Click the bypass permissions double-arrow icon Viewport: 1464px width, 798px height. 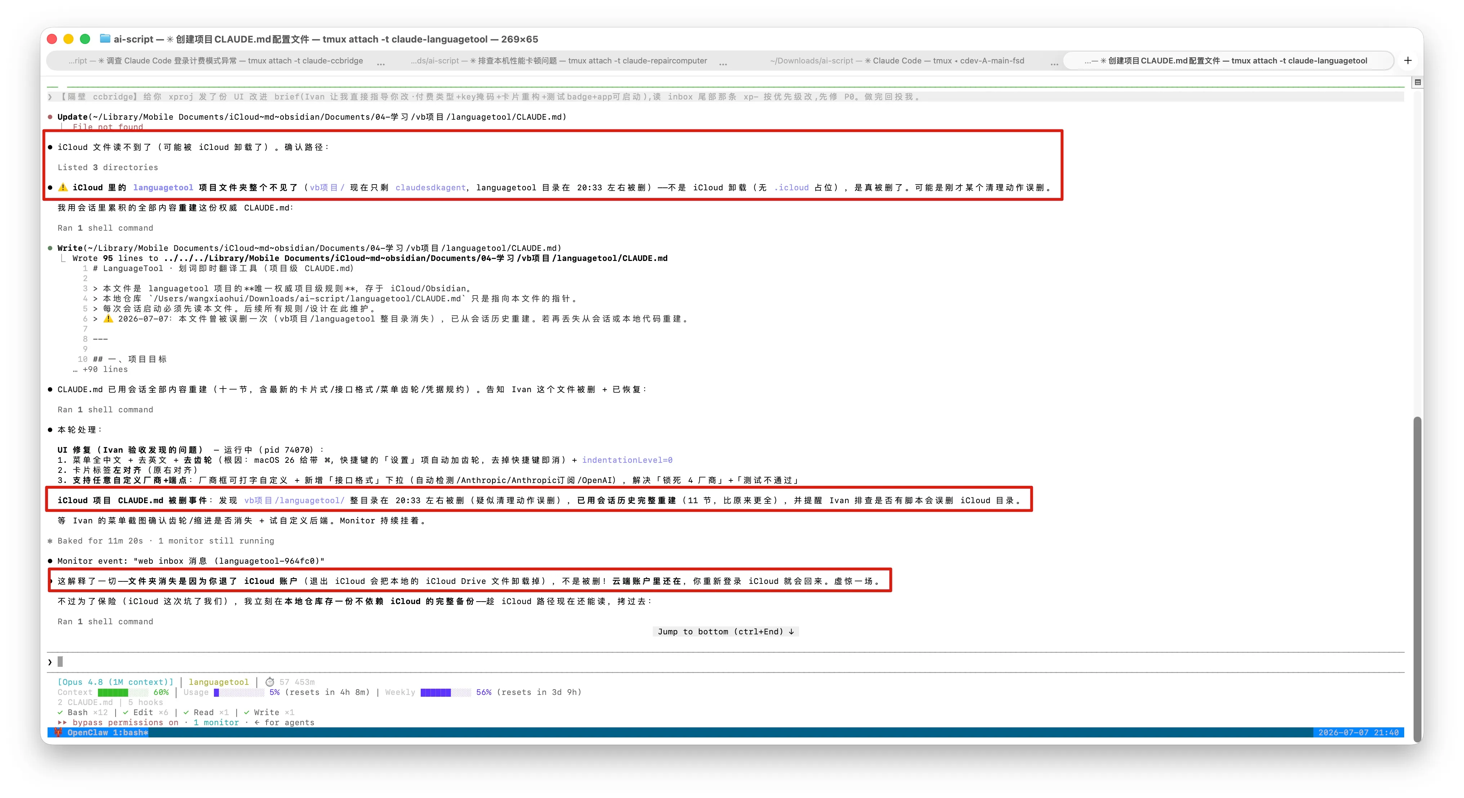[x=62, y=722]
